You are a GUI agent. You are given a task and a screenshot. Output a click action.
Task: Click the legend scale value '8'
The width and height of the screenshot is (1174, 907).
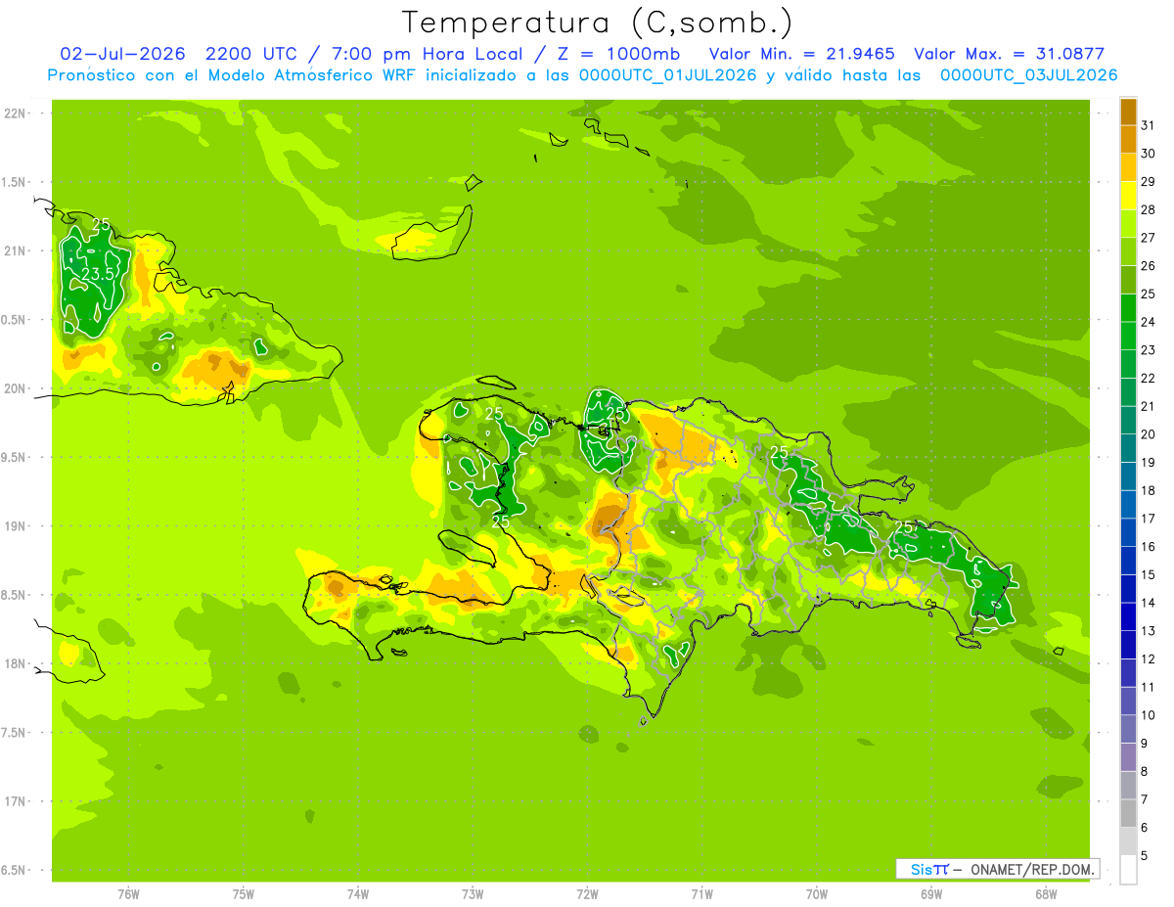tap(1146, 771)
